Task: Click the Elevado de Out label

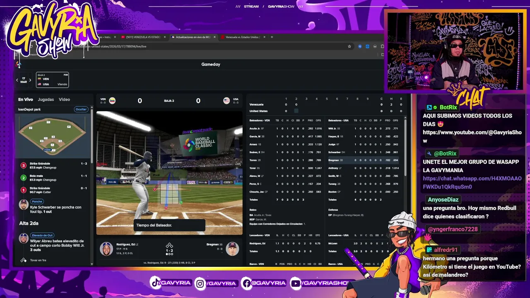Action: point(42,235)
